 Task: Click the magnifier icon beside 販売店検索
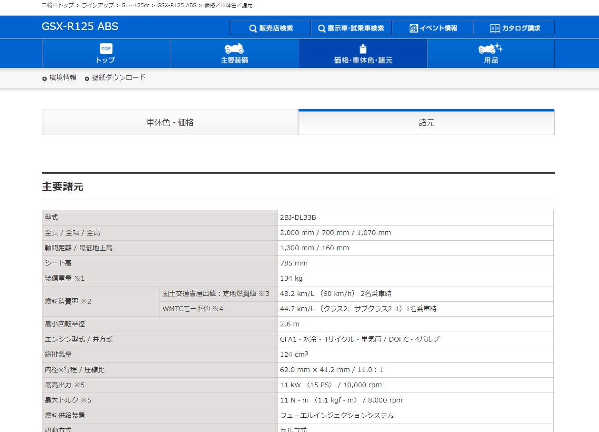coord(253,28)
